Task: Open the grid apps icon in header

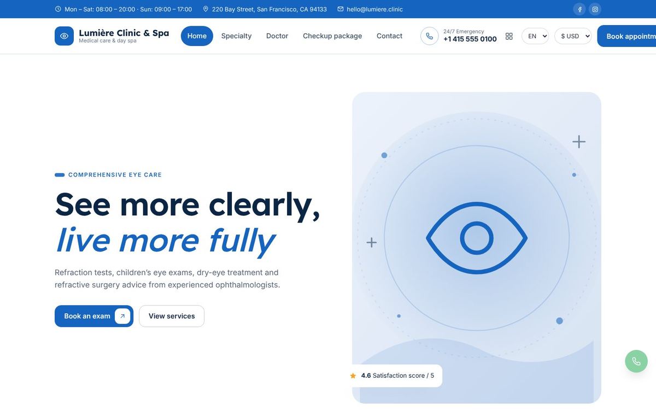Action: [509, 36]
